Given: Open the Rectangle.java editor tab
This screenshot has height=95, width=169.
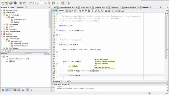Looking at the screenshot, I should point(100,8).
